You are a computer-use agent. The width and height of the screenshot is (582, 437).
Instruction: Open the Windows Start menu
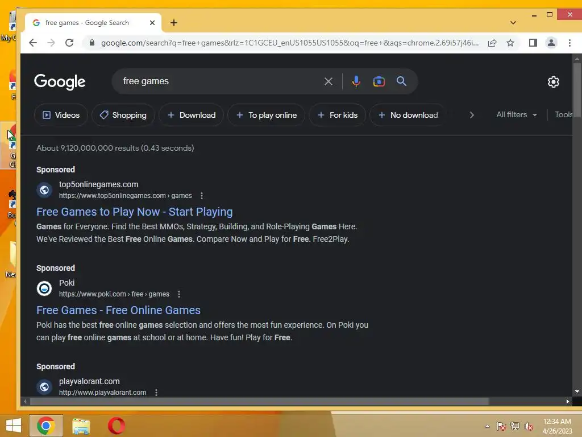[14, 426]
